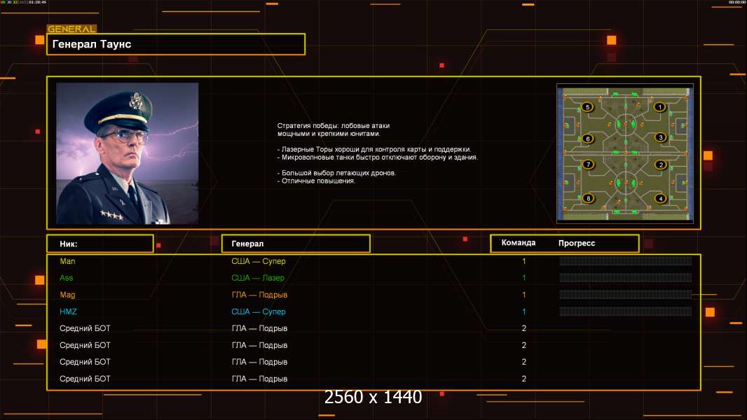
Task: Click 'ГЛА — Подрыв' in the Mag row
Action: pos(259,295)
